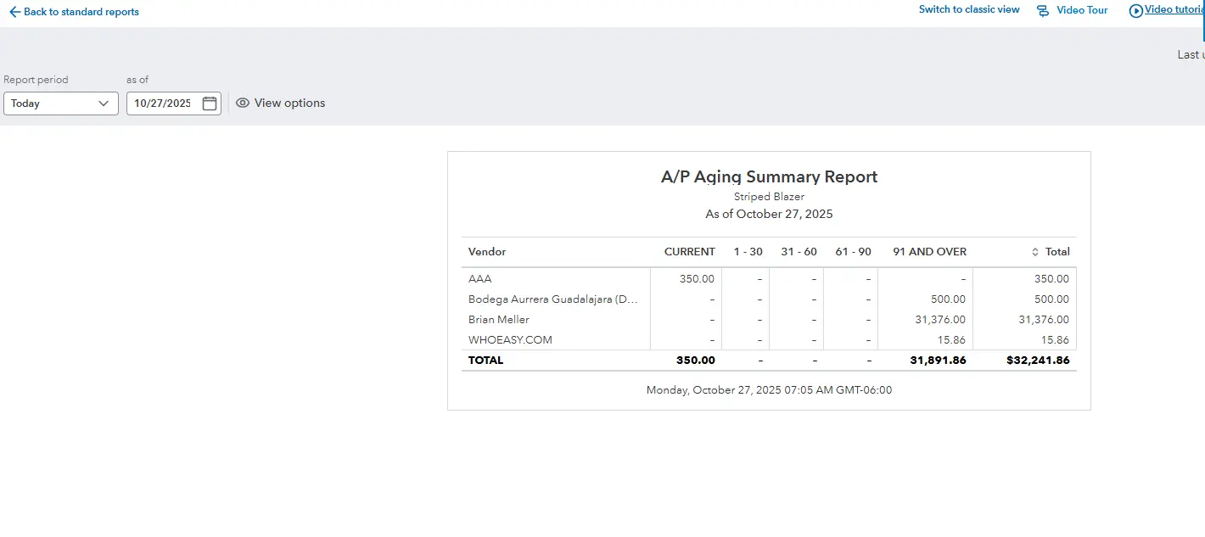Click the back arrow icon

pos(14,12)
